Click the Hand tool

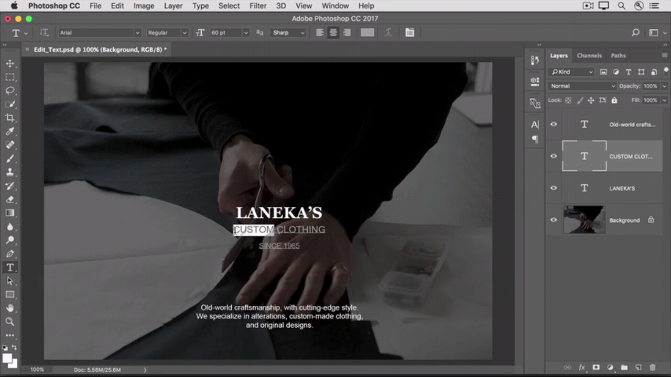10,308
